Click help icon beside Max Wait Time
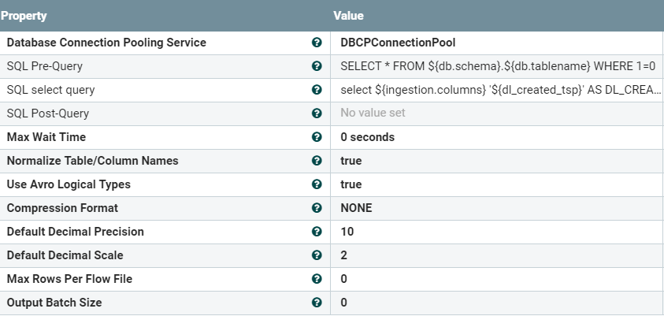Screen dimensions: 664x316 point(317,137)
